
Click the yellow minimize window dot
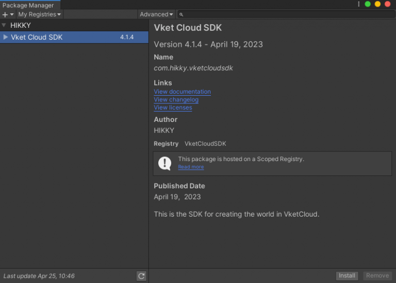click(x=377, y=4)
